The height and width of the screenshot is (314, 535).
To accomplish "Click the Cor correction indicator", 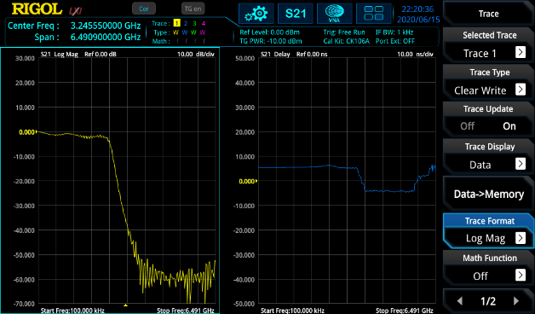I will [x=144, y=9].
